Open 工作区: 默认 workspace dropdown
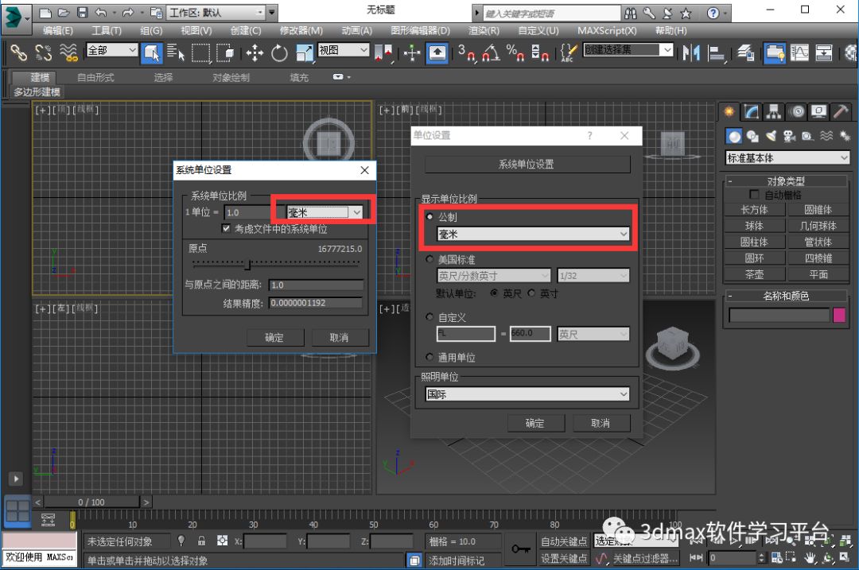The height and width of the screenshot is (570, 859). click(x=216, y=12)
